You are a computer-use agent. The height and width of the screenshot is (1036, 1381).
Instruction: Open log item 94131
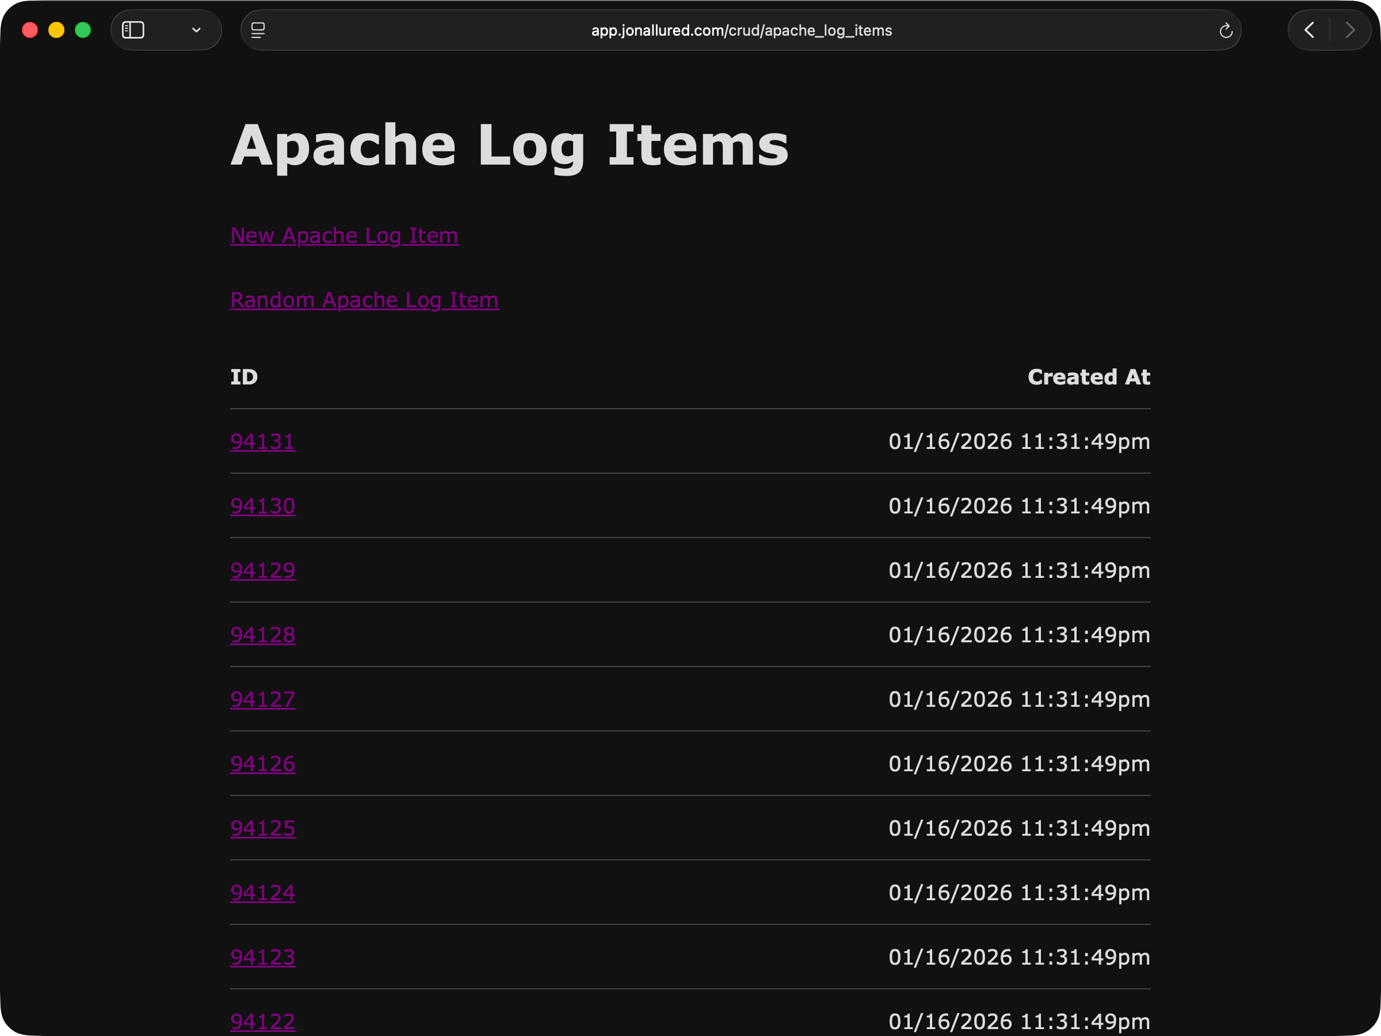click(x=262, y=441)
